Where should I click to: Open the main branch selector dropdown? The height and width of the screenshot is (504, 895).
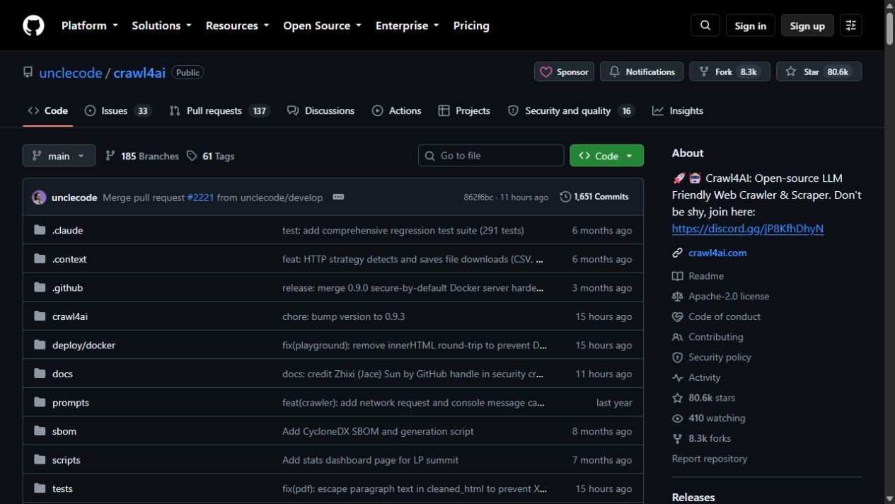click(x=59, y=156)
